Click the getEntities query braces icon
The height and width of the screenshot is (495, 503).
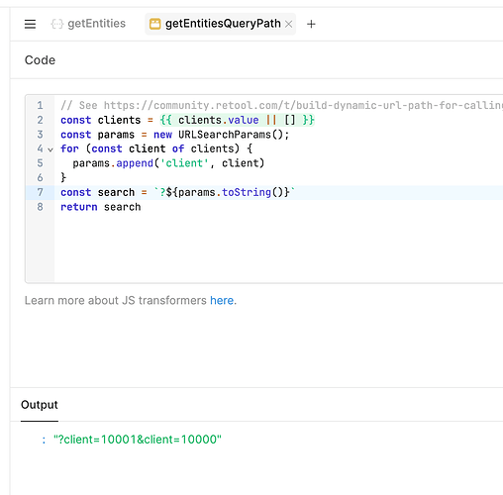tap(57, 24)
